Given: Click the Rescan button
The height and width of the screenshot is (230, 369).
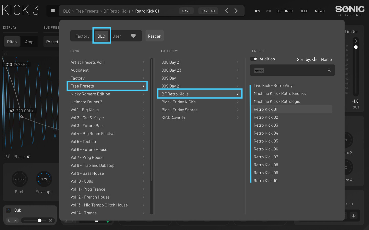Looking at the screenshot, I should pyautogui.click(x=154, y=36).
